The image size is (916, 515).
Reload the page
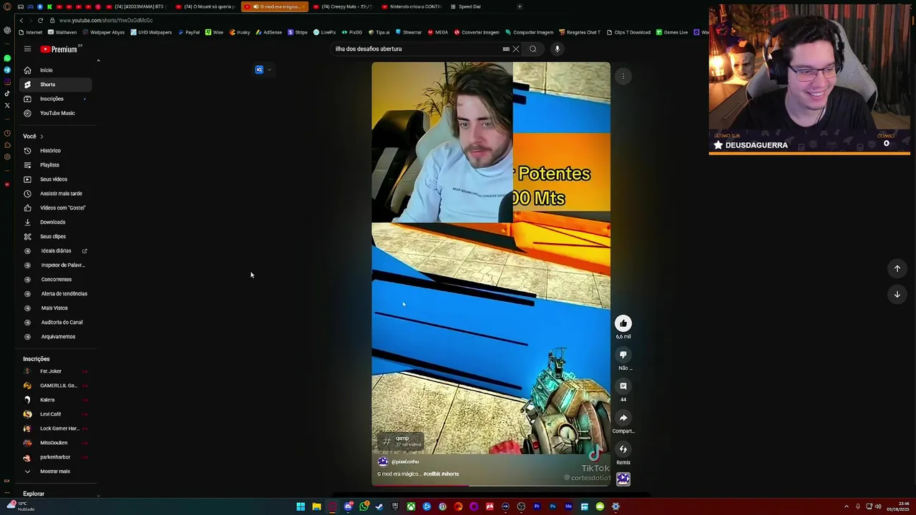click(x=40, y=20)
